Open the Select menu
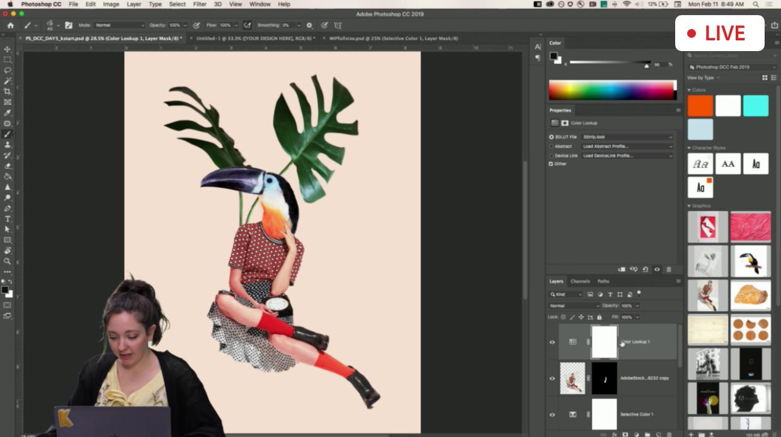The width and height of the screenshot is (781, 437). 178,4
